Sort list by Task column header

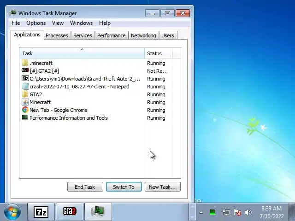(x=82, y=53)
